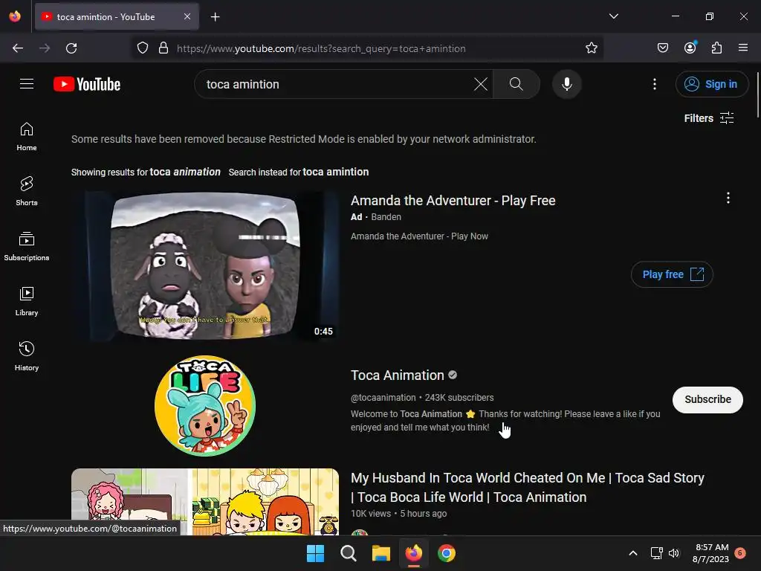This screenshot has height=571, width=761.
Task: Click inside the YouTube search box
Action: tap(335, 84)
